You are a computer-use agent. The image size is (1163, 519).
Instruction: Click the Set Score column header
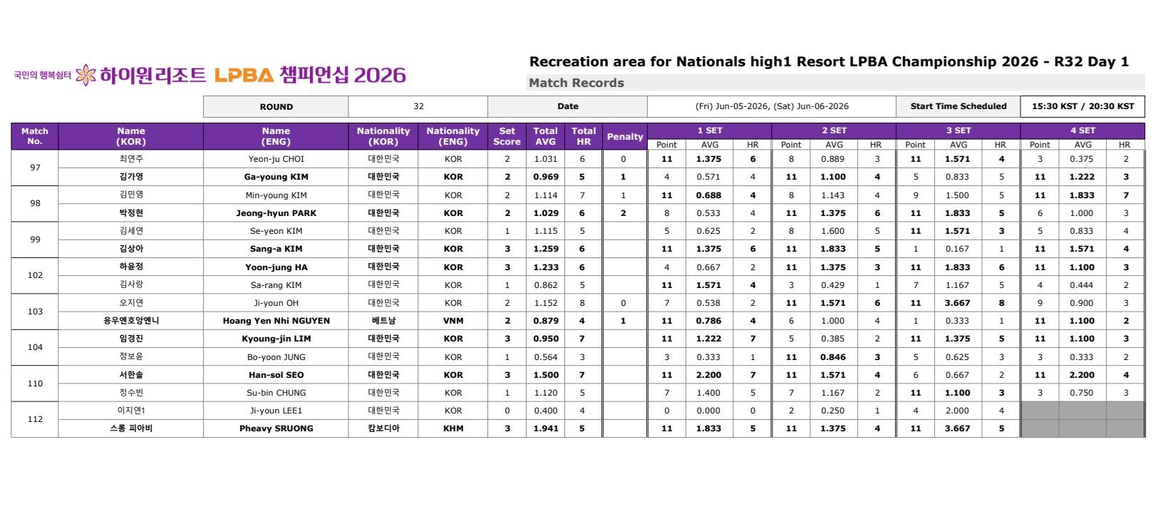point(507,136)
